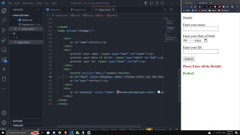Click the ID text field on the webpage
Screen dimensions: 240x135
pyautogui.click(x=201, y=51)
